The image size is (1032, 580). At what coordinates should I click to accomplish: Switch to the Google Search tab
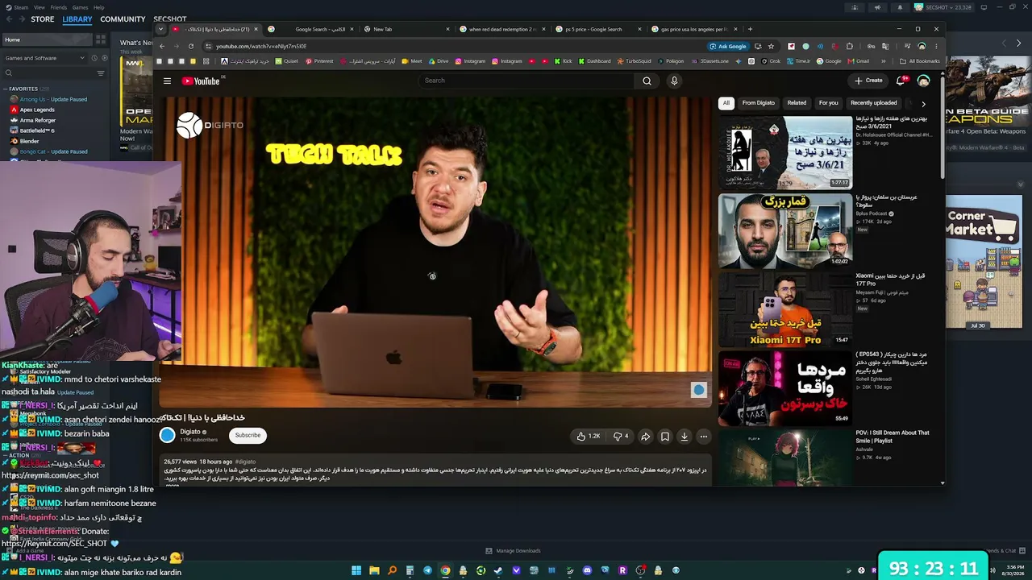tap(310, 29)
